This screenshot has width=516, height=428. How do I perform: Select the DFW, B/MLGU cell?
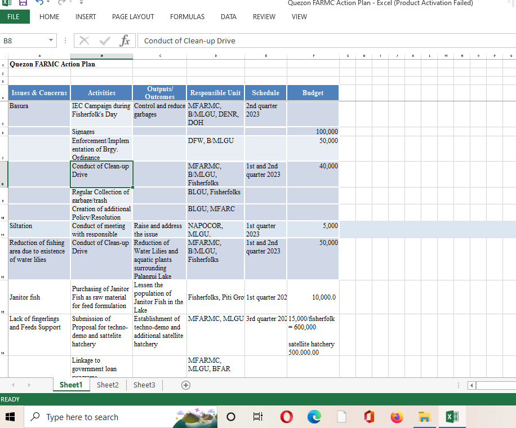point(215,149)
